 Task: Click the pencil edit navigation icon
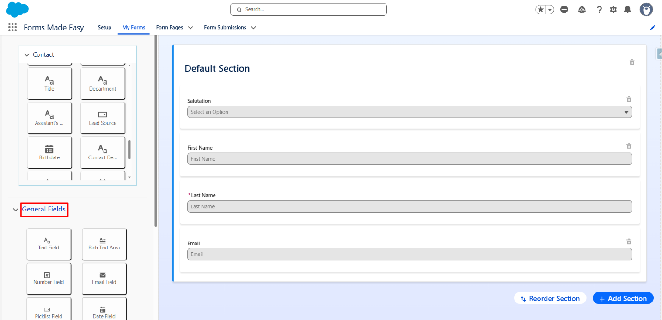click(x=653, y=28)
